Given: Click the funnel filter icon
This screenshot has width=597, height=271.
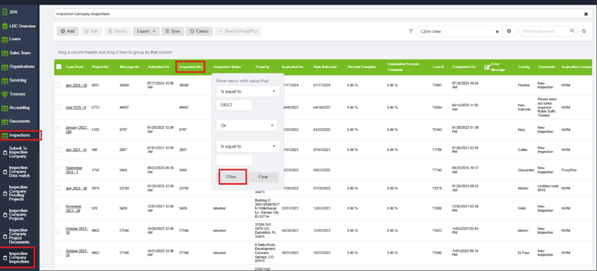Looking at the screenshot, I should click(x=411, y=32).
